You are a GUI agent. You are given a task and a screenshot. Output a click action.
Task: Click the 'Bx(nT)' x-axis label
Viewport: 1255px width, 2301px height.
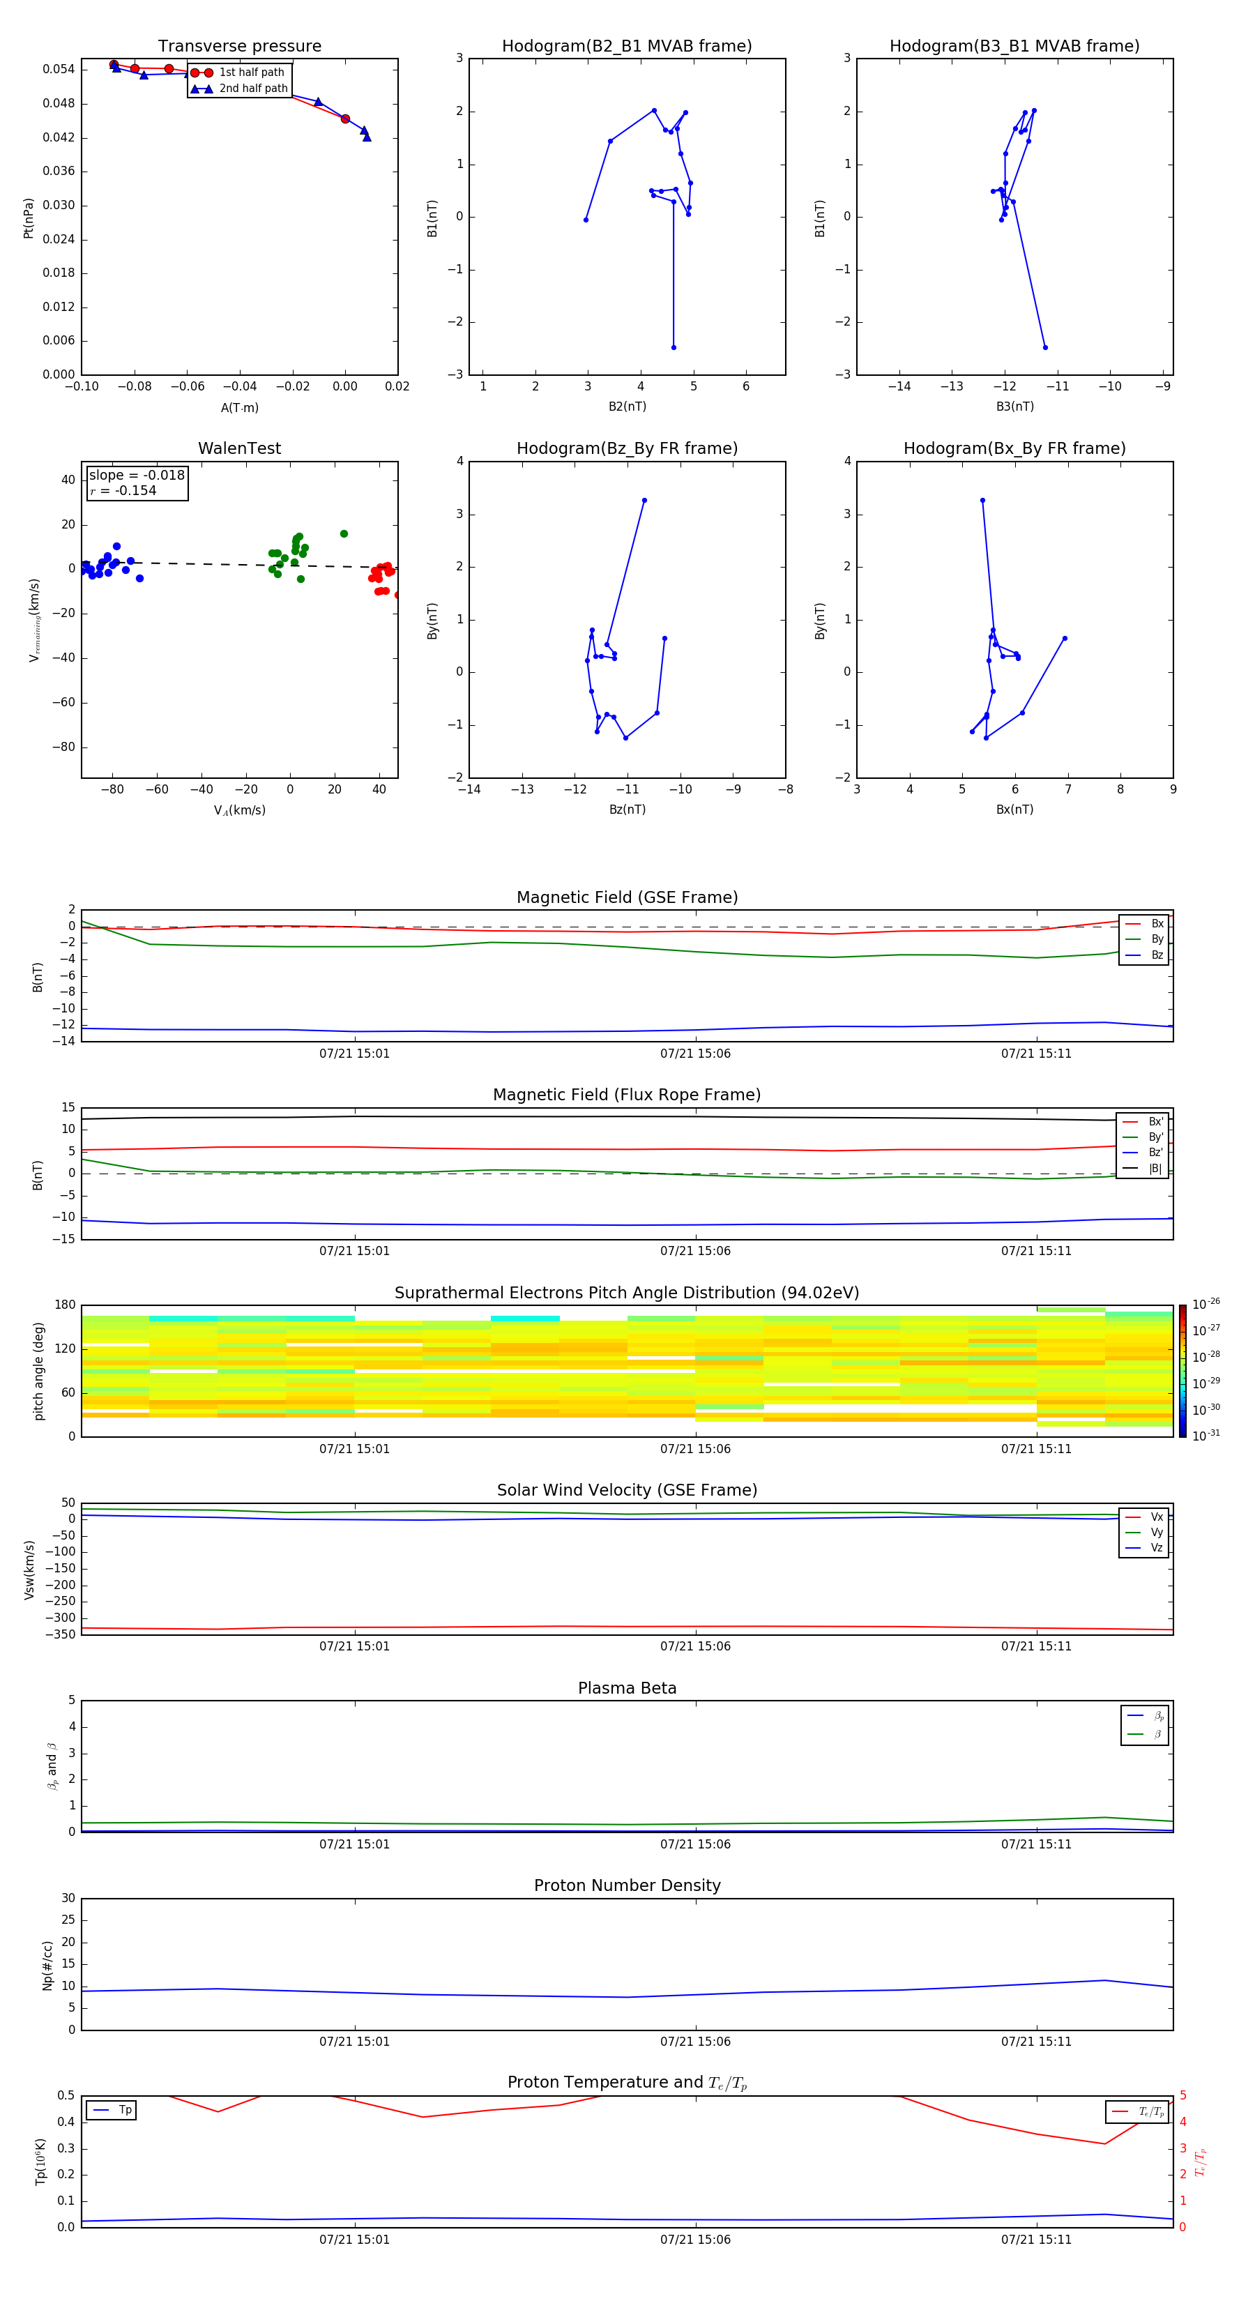pyautogui.click(x=1014, y=810)
